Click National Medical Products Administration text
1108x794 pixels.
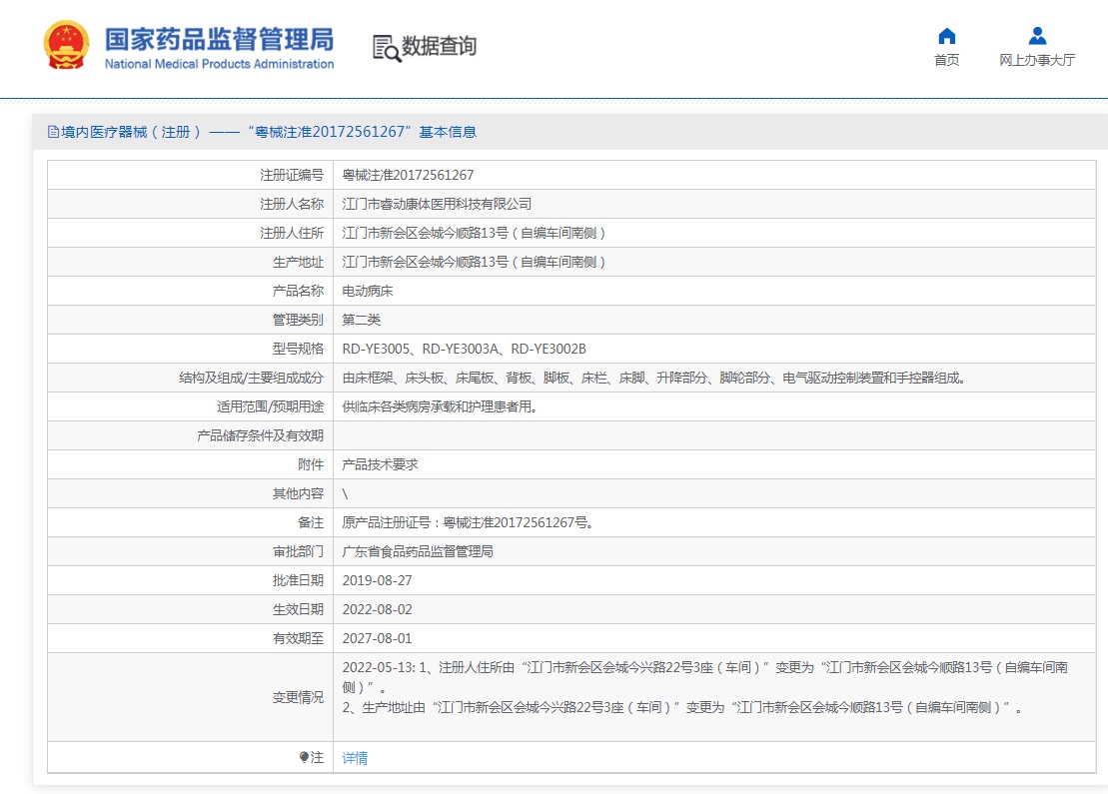click(219, 64)
